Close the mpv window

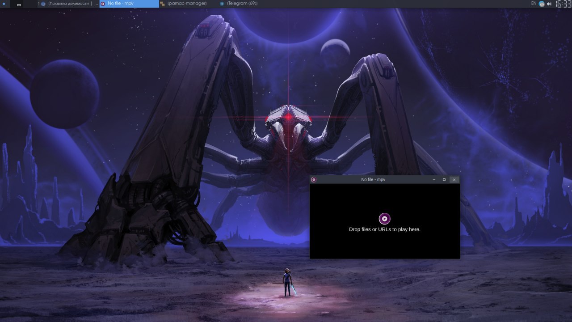point(454,179)
